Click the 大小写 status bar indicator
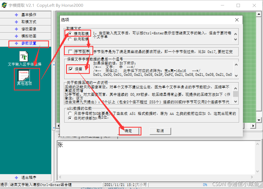Image resolution: width=263 pixels, height=189 pixels. coord(141,185)
